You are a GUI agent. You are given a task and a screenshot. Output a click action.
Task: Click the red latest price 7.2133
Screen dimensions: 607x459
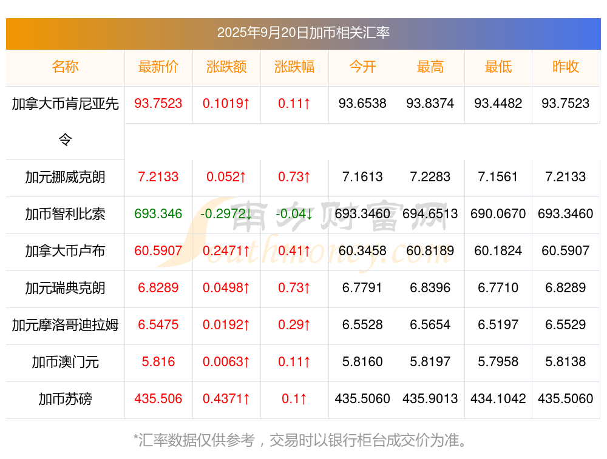coord(158,176)
